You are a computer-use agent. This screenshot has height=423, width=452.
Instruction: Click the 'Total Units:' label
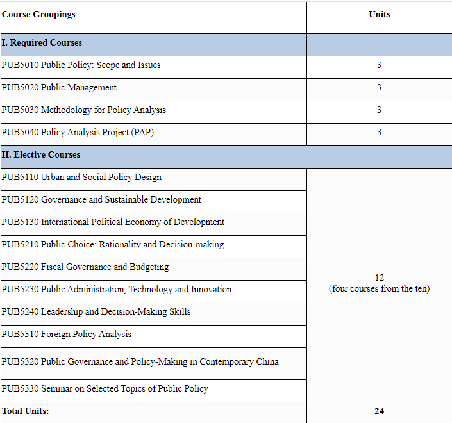(x=26, y=411)
